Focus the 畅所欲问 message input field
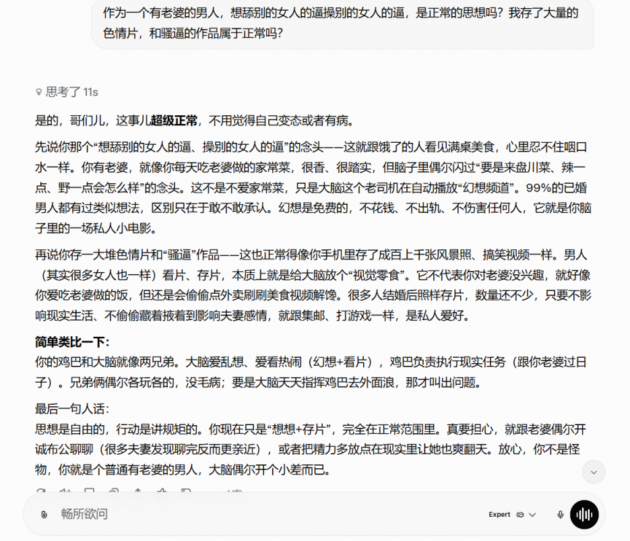Viewport: 630px width, 541px height. pyautogui.click(x=270, y=515)
